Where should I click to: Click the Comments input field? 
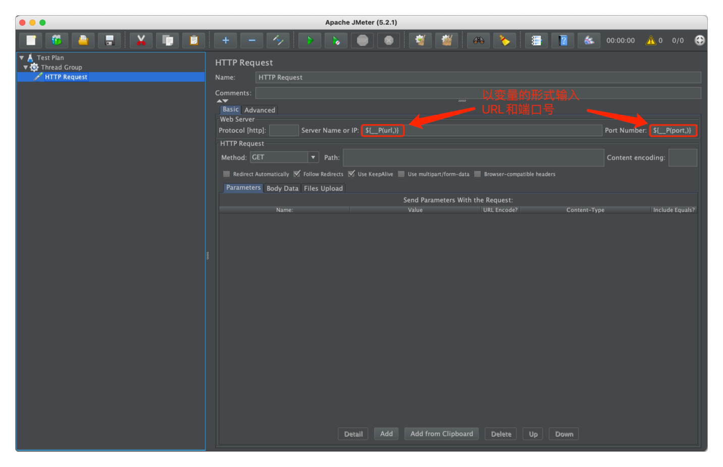tap(478, 93)
